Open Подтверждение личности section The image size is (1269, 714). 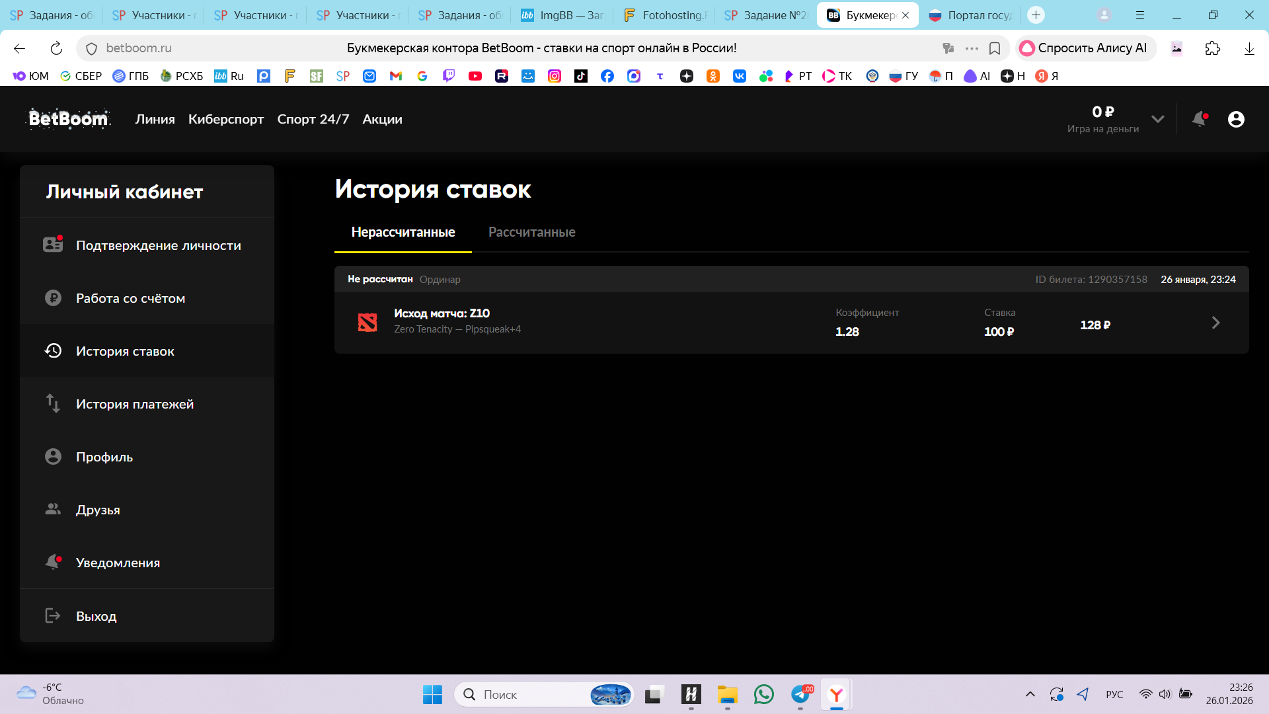click(x=158, y=245)
